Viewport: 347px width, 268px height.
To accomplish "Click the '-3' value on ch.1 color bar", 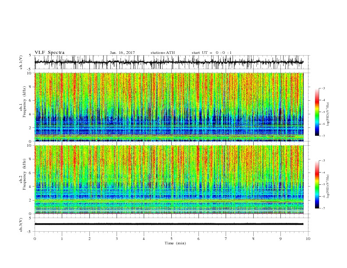I will 323,88.
